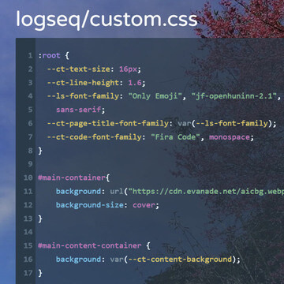Click 'var(--ls-font-family)' on line 6
The height and width of the screenshot is (284, 284).
225,123
